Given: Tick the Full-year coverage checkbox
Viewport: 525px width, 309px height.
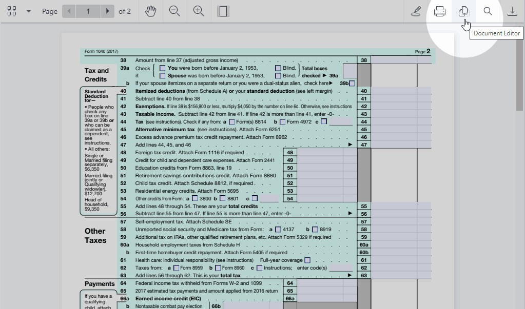Looking at the screenshot, I should [x=307, y=260].
